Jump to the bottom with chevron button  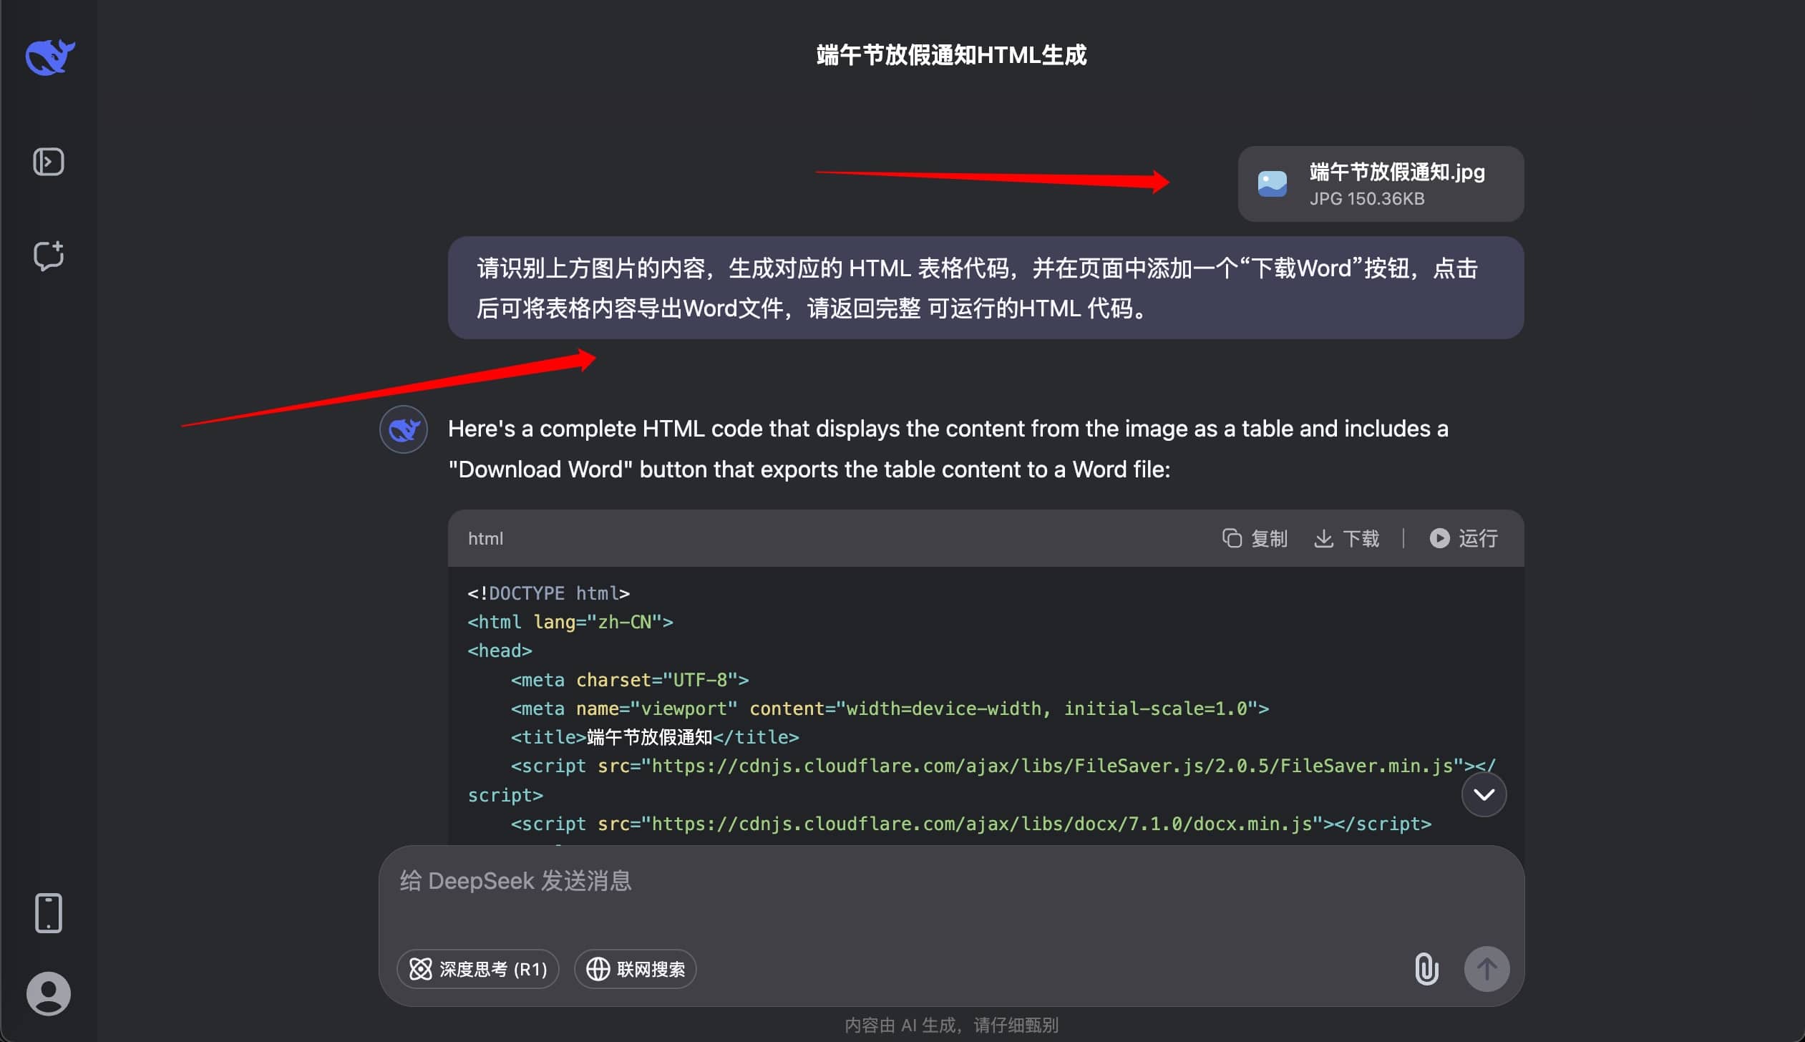tap(1484, 794)
